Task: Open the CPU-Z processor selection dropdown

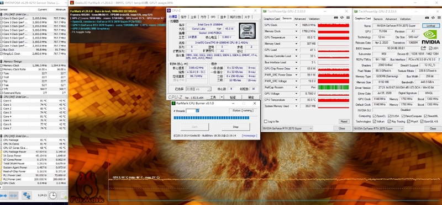Action: (198, 89)
